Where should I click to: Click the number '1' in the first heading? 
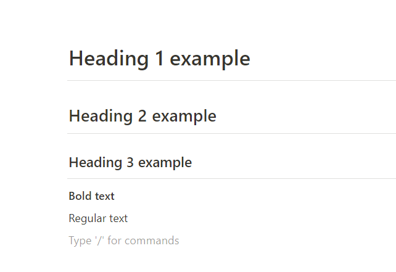[x=159, y=59]
